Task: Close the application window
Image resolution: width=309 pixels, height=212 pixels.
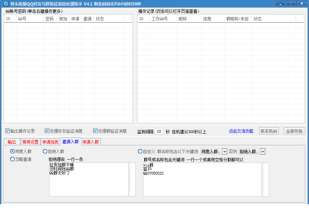Action: coord(302,3)
